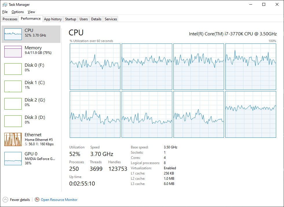284x207 pixels.
Task: Switch to the Processes tab
Action: click(10, 19)
